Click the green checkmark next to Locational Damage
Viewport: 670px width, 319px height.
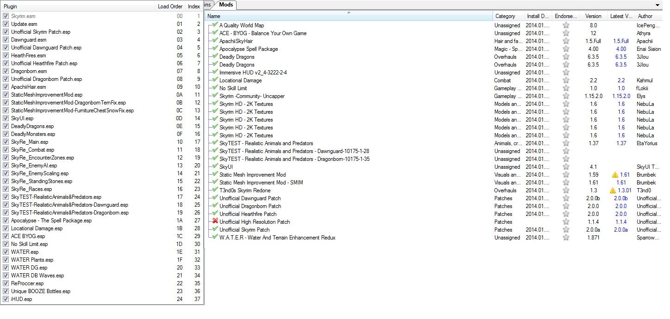(215, 80)
